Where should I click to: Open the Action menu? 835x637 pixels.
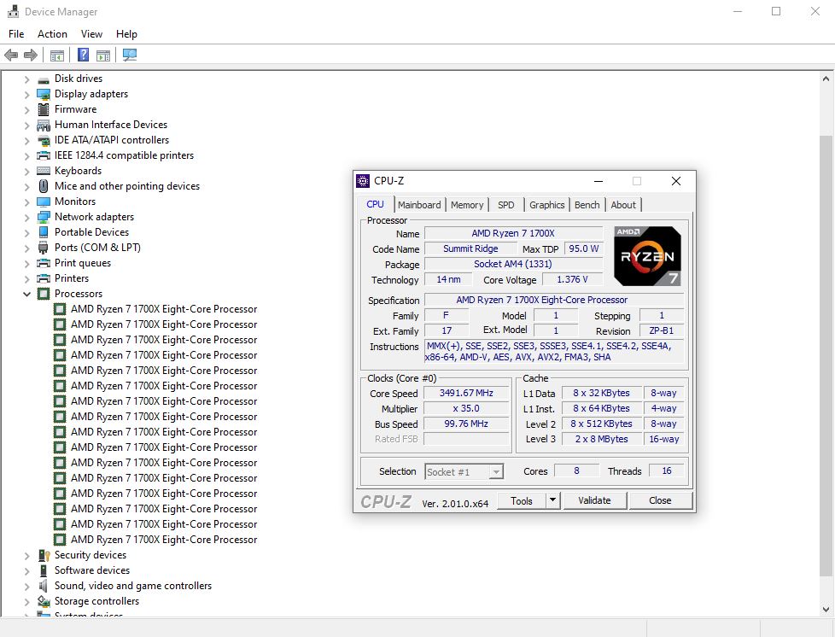point(52,34)
